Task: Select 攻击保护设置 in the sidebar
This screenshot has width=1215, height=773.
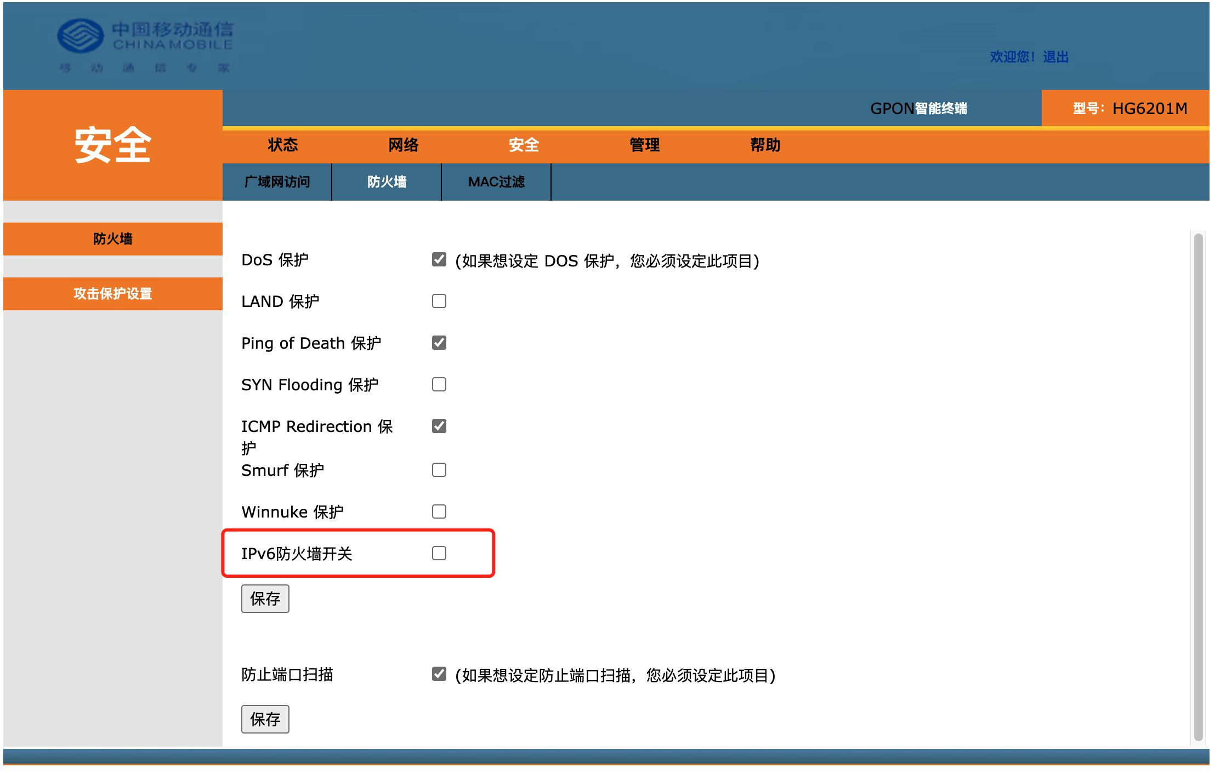Action: [x=112, y=294]
